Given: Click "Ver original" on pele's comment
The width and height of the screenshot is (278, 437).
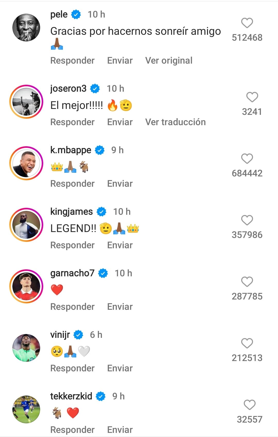Looking at the screenshot, I should click(x=169, y=61).
